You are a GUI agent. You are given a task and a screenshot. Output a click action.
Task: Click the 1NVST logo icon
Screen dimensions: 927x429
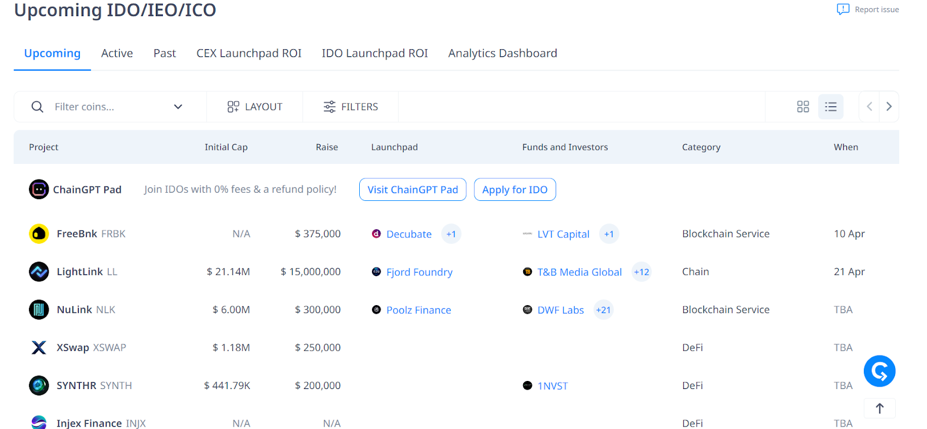click(x=527, y=386)
